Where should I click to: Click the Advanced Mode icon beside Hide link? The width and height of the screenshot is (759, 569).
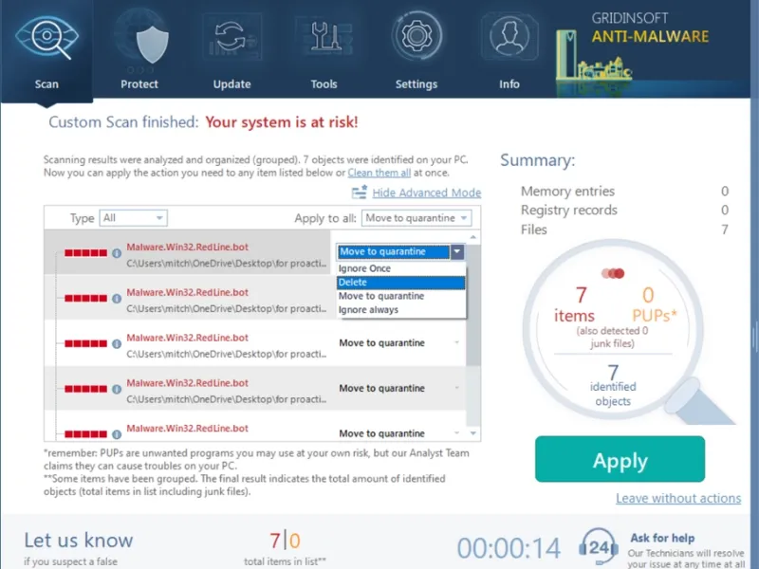click(360, 193)
